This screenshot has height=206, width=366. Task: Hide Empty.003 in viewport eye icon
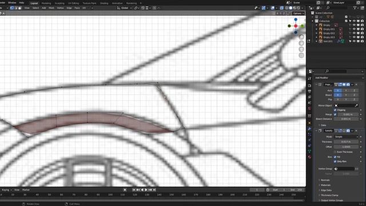tap(354, 37)
